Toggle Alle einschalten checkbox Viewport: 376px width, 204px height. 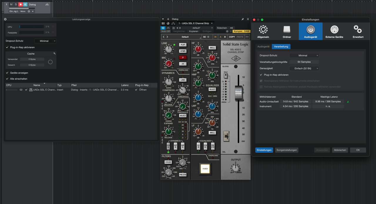pos(7,79)
